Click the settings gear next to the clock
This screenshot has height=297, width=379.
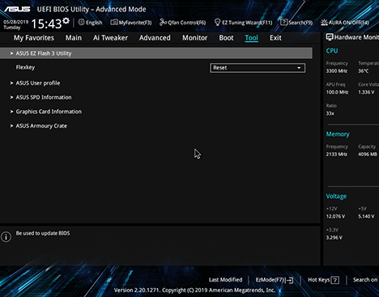(66, 21)
